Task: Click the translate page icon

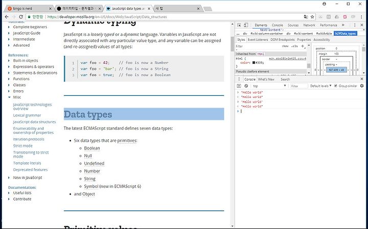Action: [306, 17]
